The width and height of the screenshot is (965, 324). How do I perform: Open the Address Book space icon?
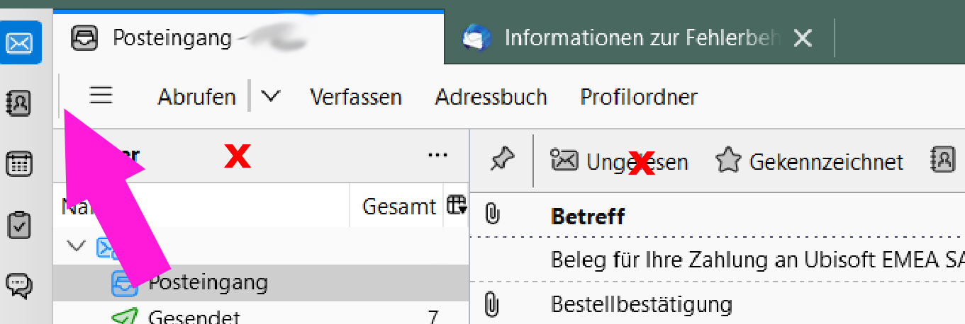click(20, 103)
